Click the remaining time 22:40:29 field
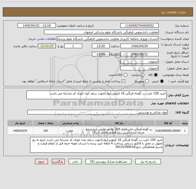Viewport: 196px width, 189px height. pos(47,46)
